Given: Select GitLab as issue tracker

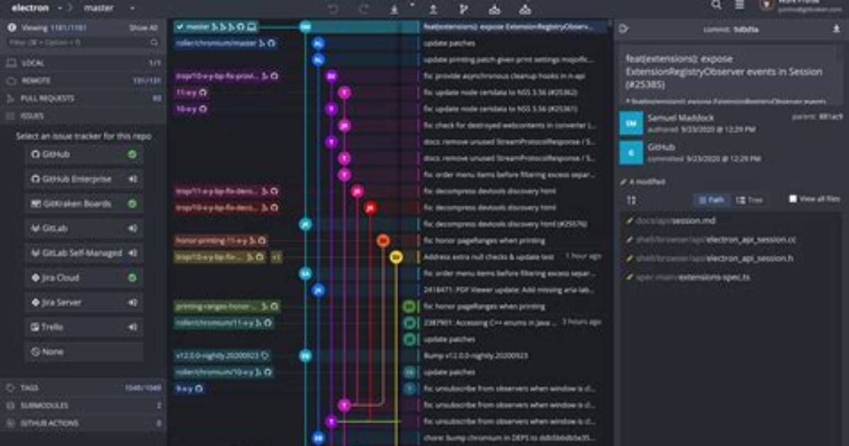Looking at the screenshot, I should [84, 228].
